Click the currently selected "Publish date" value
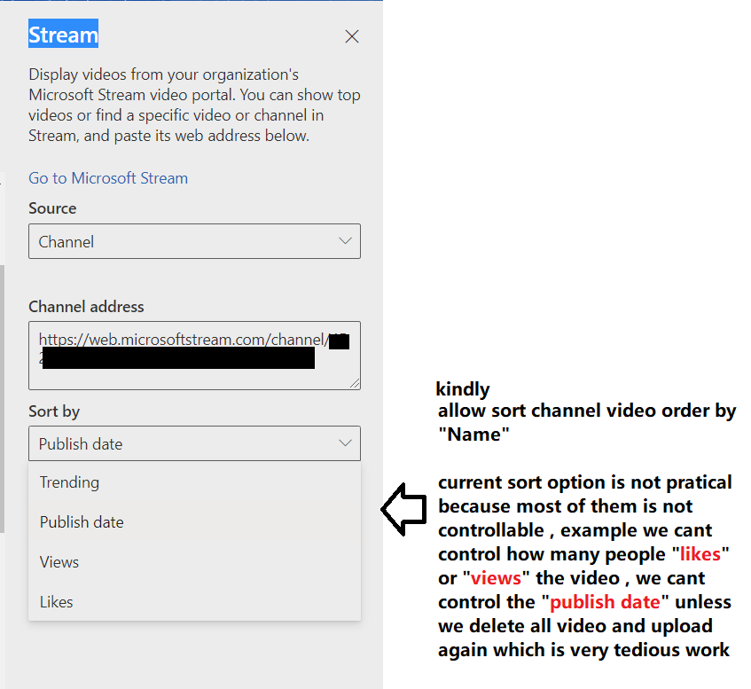 (x=82, y=443)
